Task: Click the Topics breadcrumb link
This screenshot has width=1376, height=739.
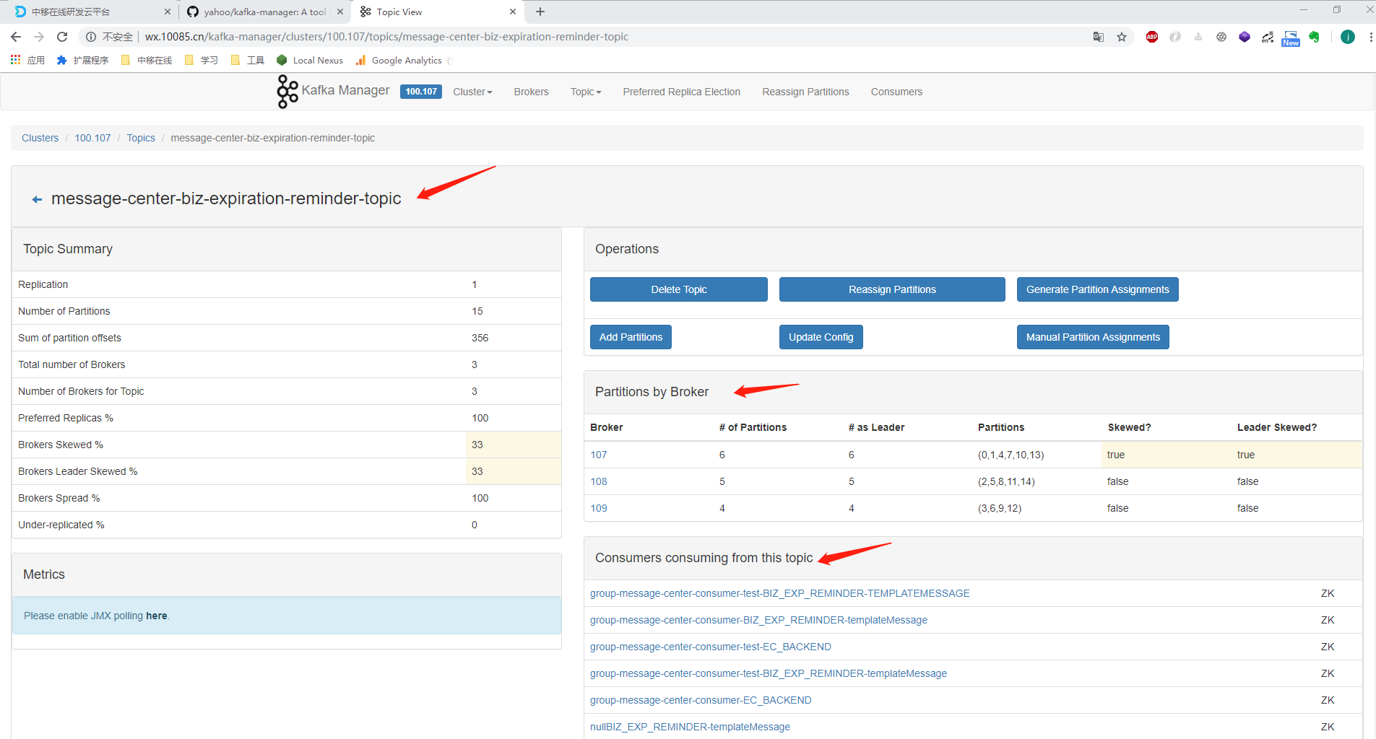Action: point(141,138)
